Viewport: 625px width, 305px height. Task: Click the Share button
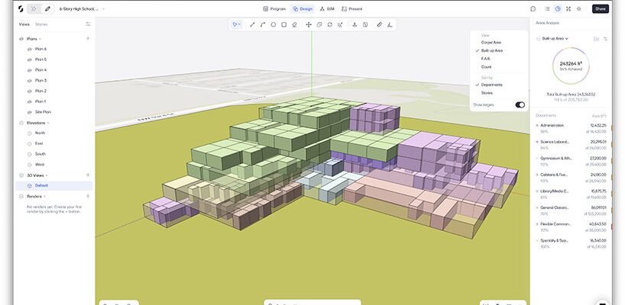[x=601, y=8]
